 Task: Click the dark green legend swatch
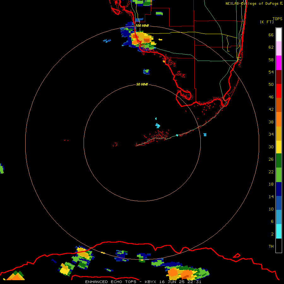(x=279, y=161)
